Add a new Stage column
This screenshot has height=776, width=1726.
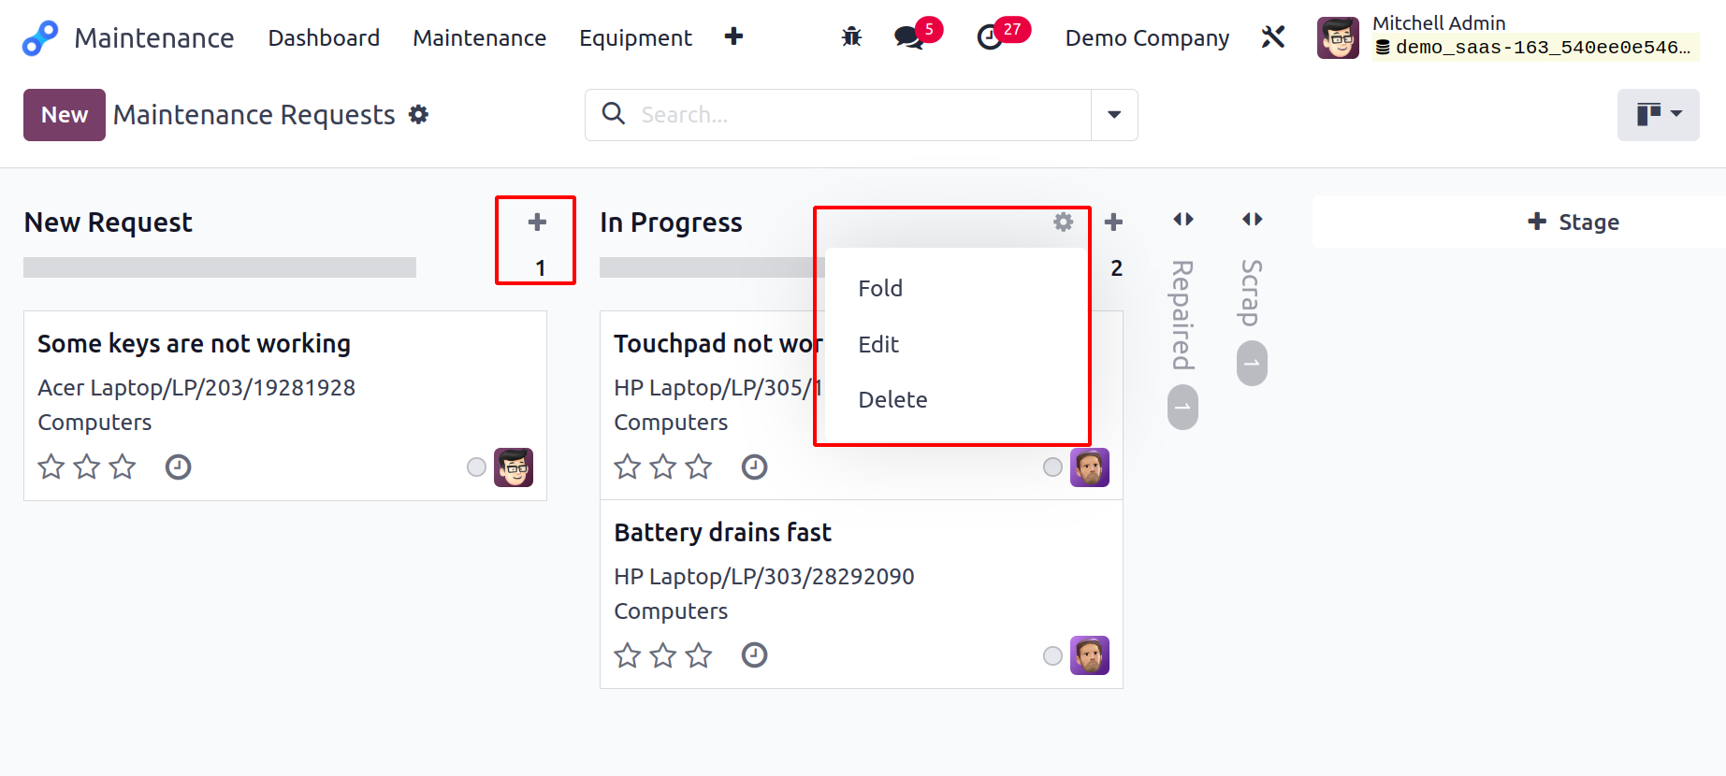coord(1574,222)
